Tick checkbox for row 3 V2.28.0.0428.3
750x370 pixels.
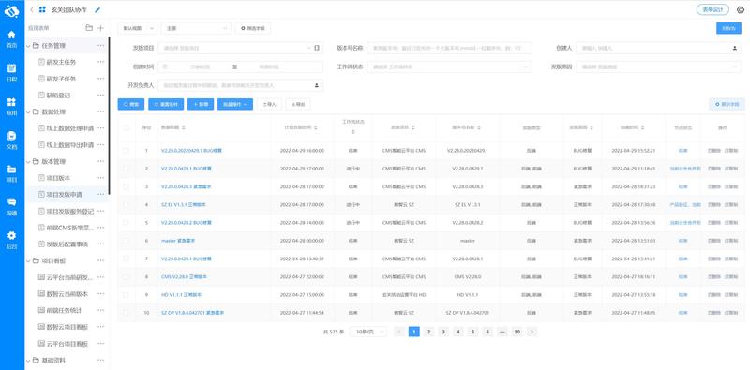click(x=127, y=186)
